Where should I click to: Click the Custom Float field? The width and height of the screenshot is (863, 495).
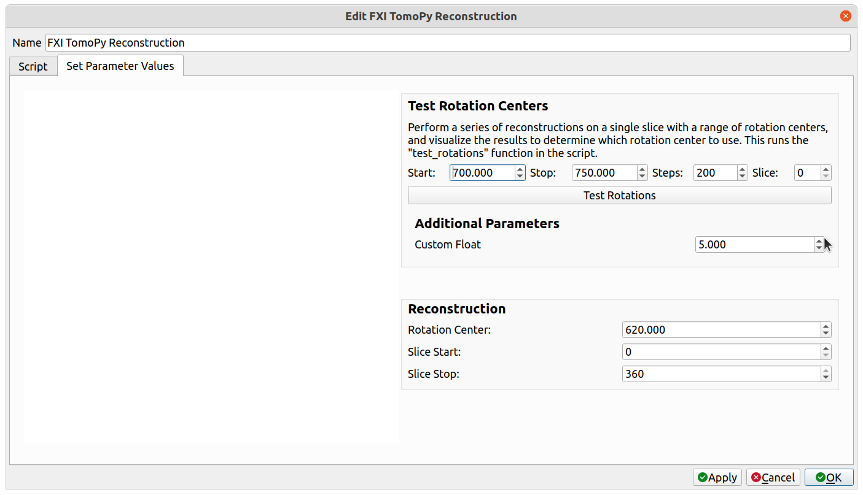click(755, 244)
